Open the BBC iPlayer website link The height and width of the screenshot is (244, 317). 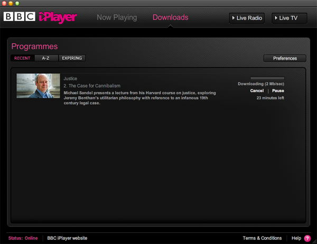pyautogui.click(x=67, y=238)
